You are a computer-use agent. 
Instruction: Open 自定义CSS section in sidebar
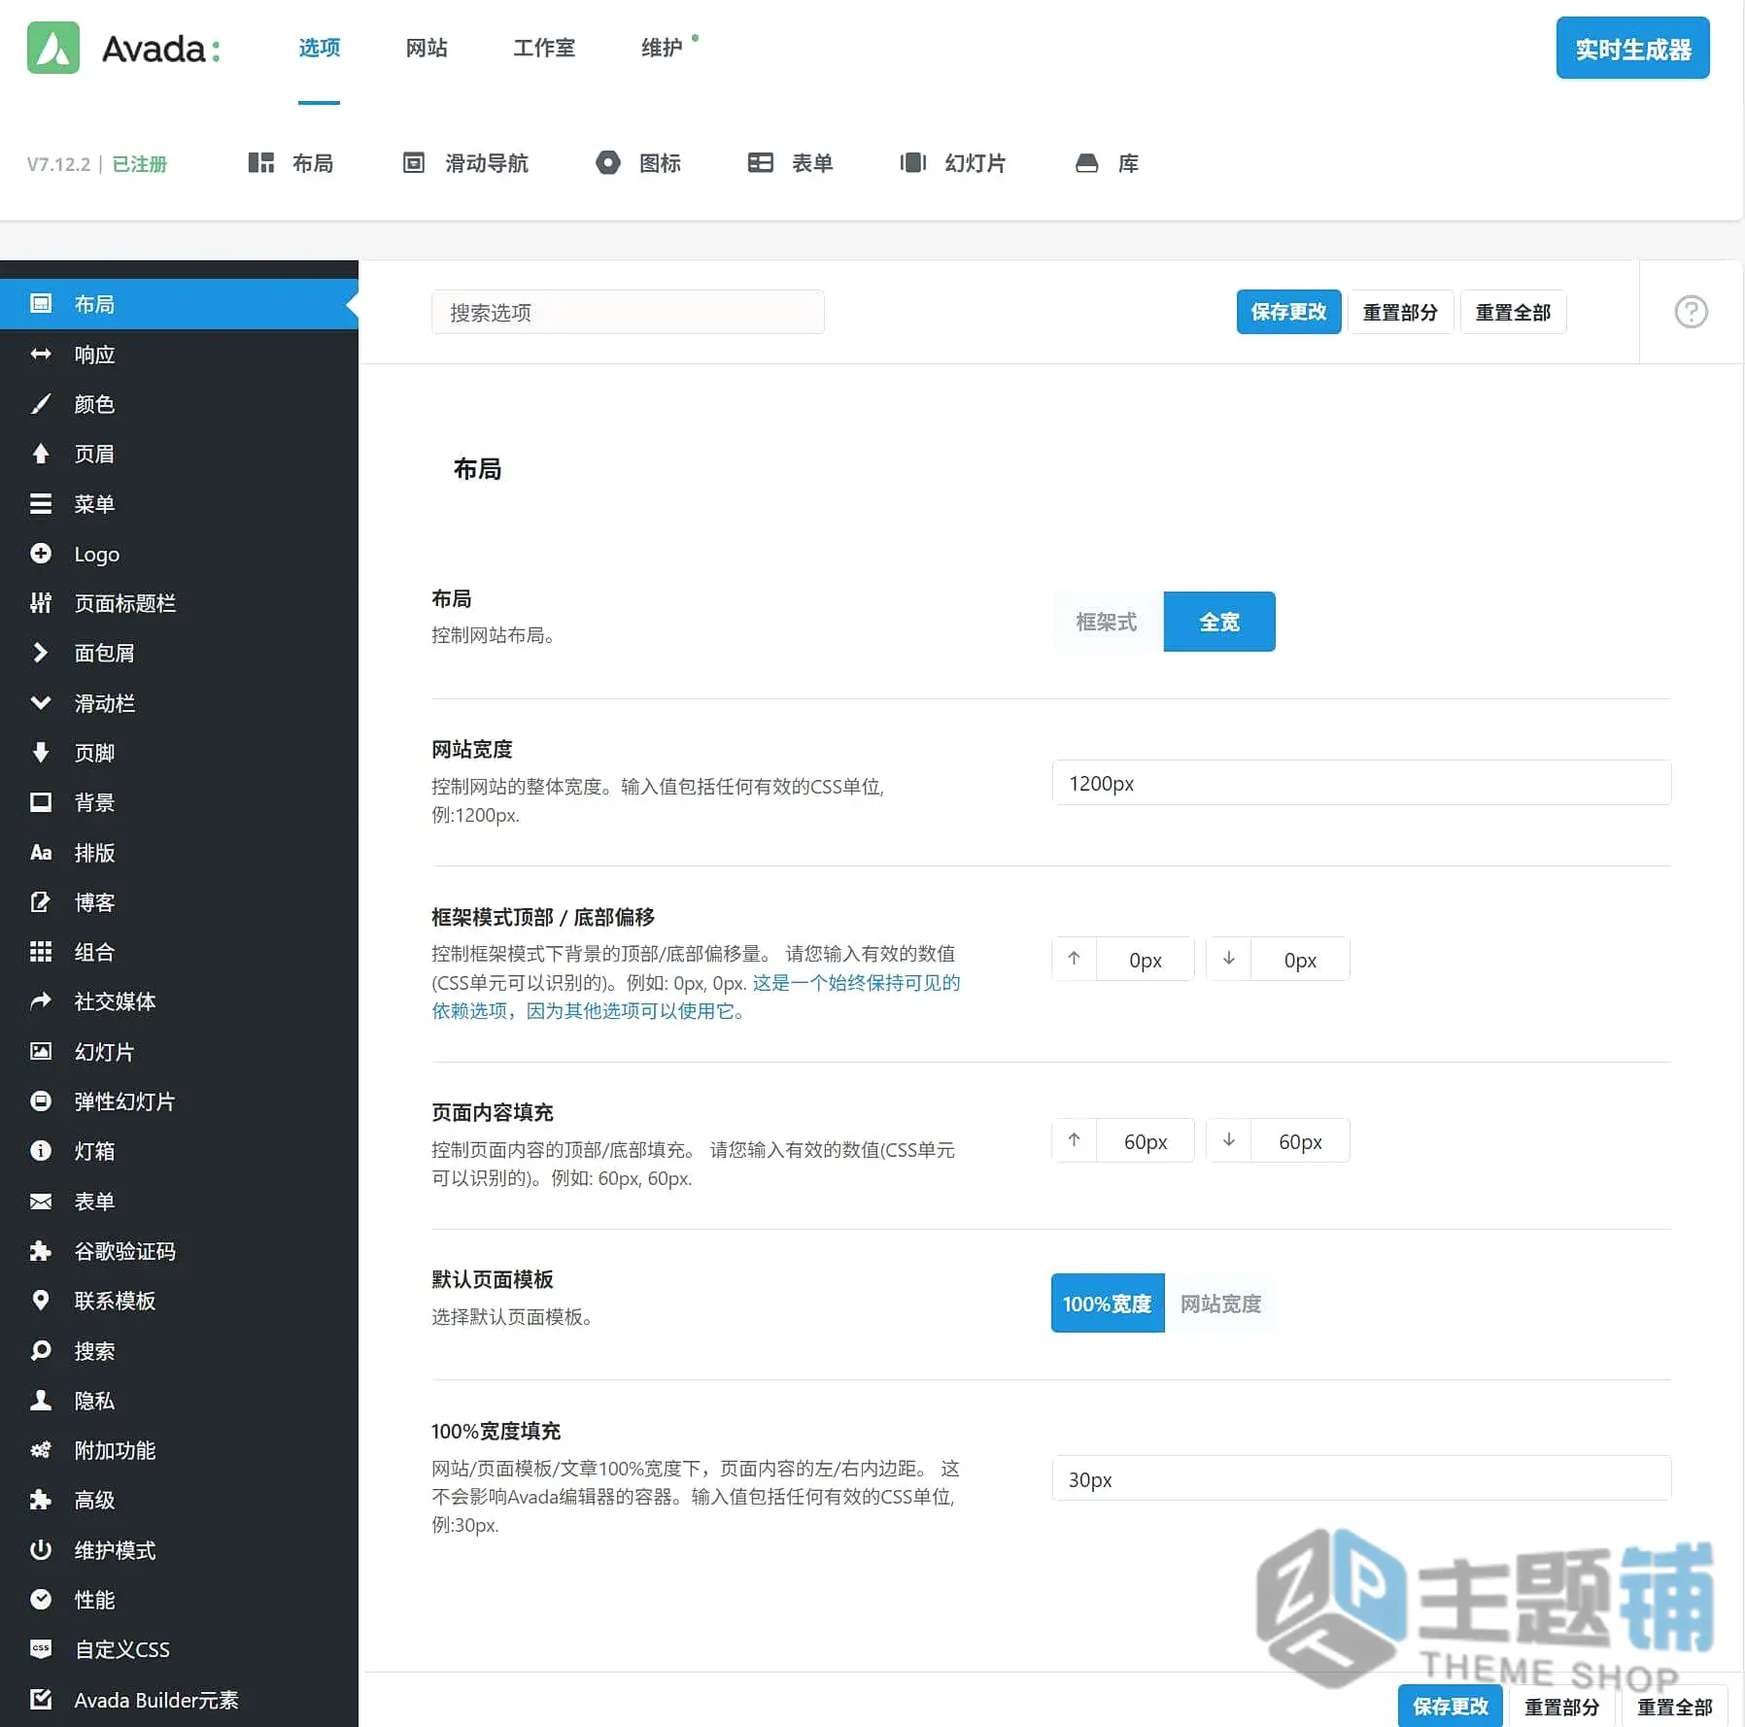tap(179, 1650)
